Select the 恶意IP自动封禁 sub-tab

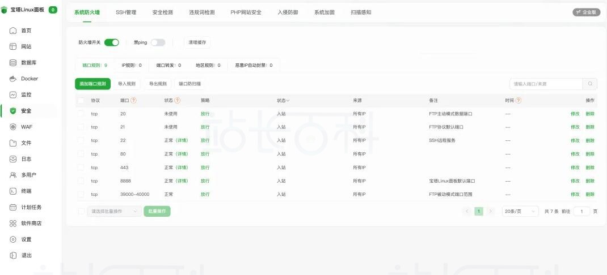point(254,65)
